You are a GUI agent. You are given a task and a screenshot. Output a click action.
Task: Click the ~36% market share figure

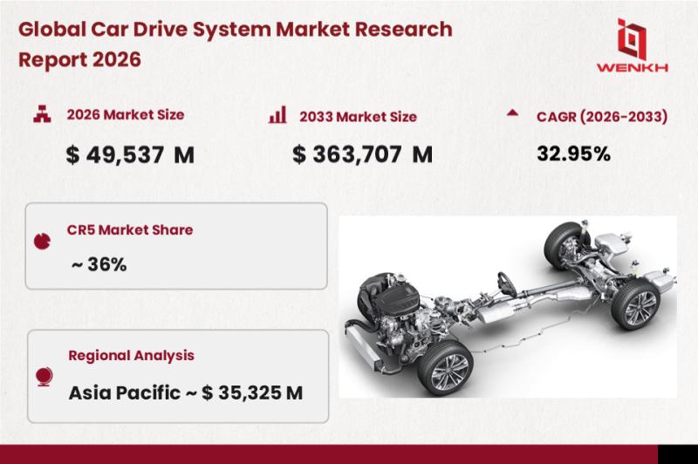pyautogui.click(x=99, y=263)
